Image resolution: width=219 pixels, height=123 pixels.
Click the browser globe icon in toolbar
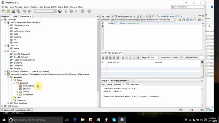60,11
